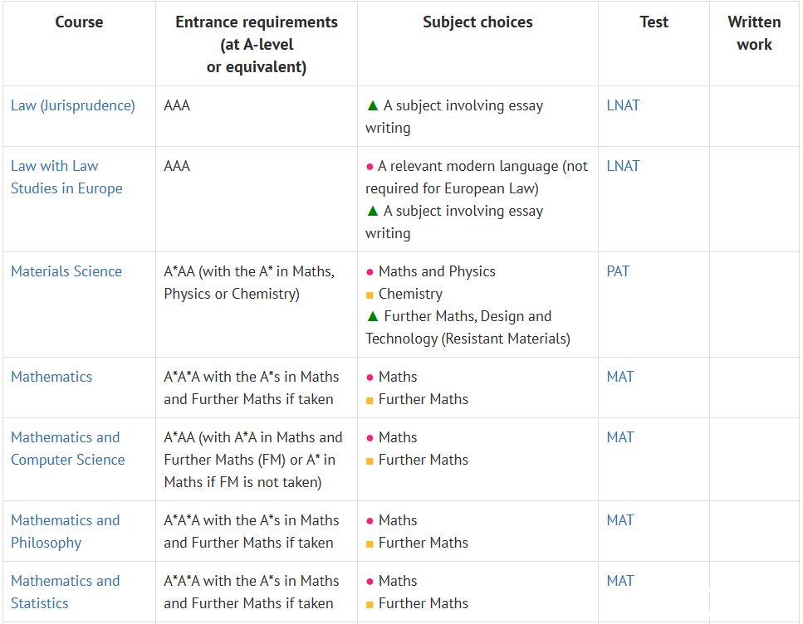The width and height of the screenshot is (803, 624).
Task: Open MAT link for Mathematics and Statistics
Action: click(x=619, y=581)
